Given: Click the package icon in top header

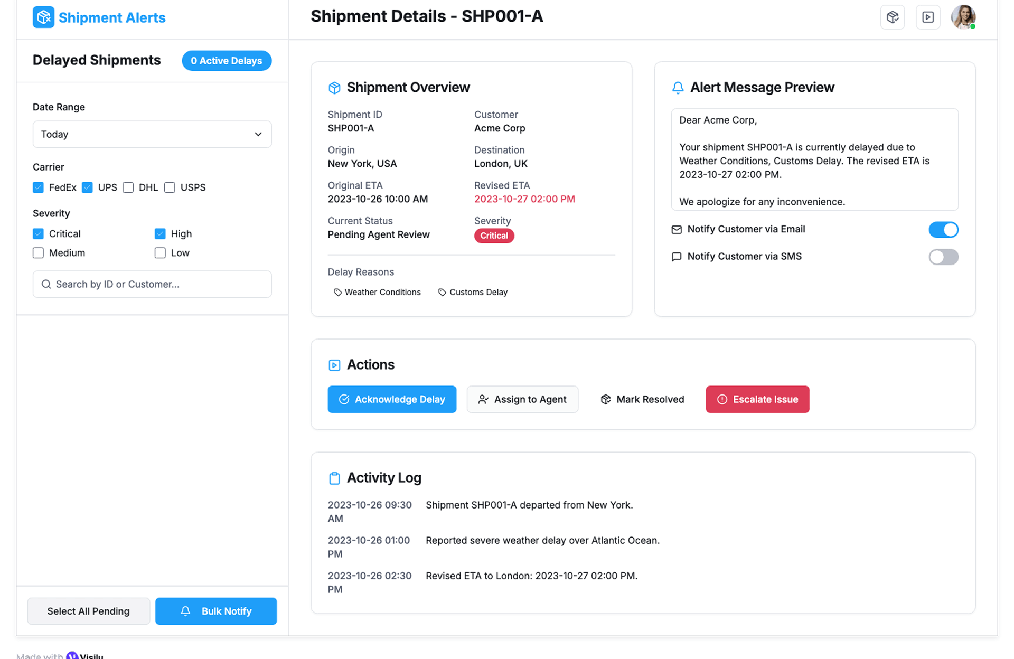Looking at the screenshot, I should [x=893, y=17].
